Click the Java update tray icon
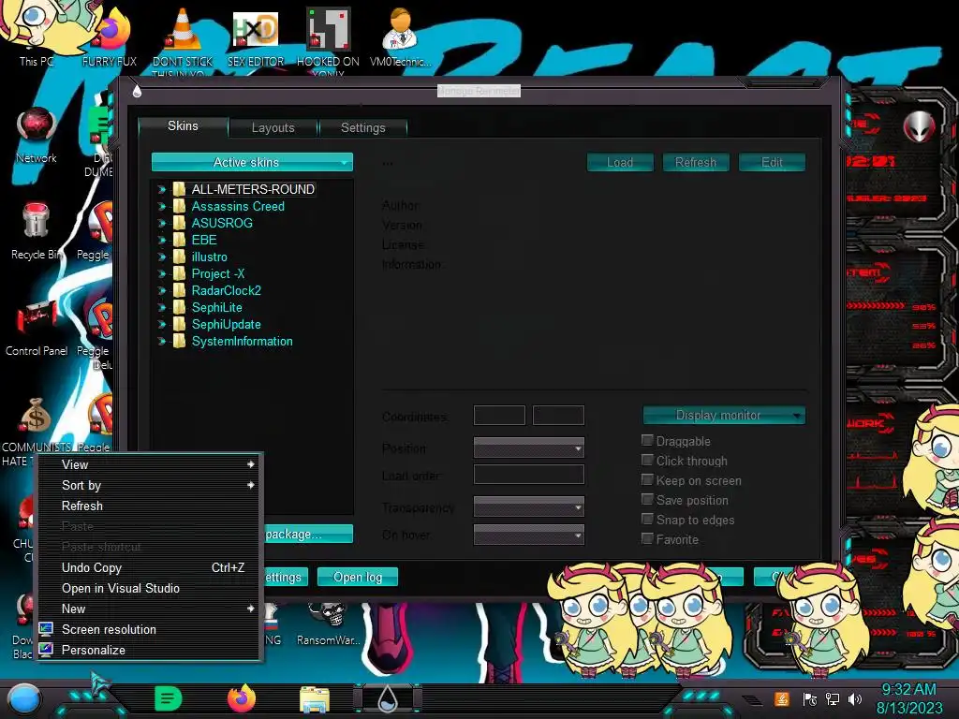 pyautogui.click(x=782, y=698)
